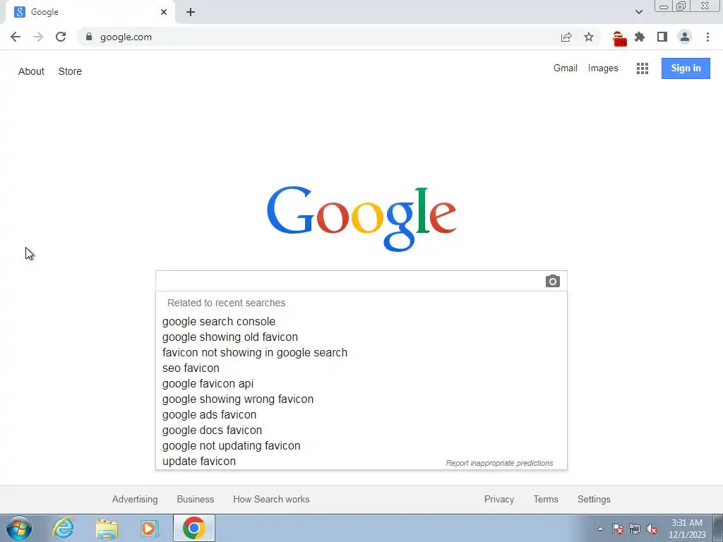Open Chrome's three-dot menu
This screenshot has width=723, height=542.
[x=707, y=37]
